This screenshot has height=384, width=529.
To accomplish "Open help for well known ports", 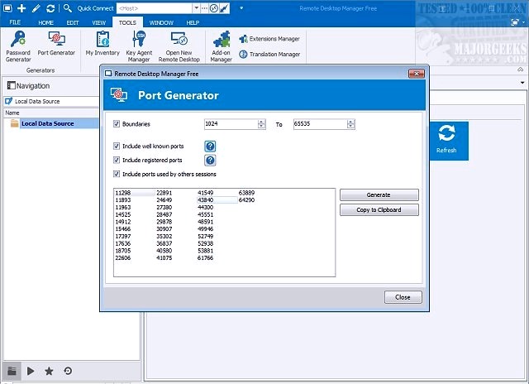I will 210,146.
